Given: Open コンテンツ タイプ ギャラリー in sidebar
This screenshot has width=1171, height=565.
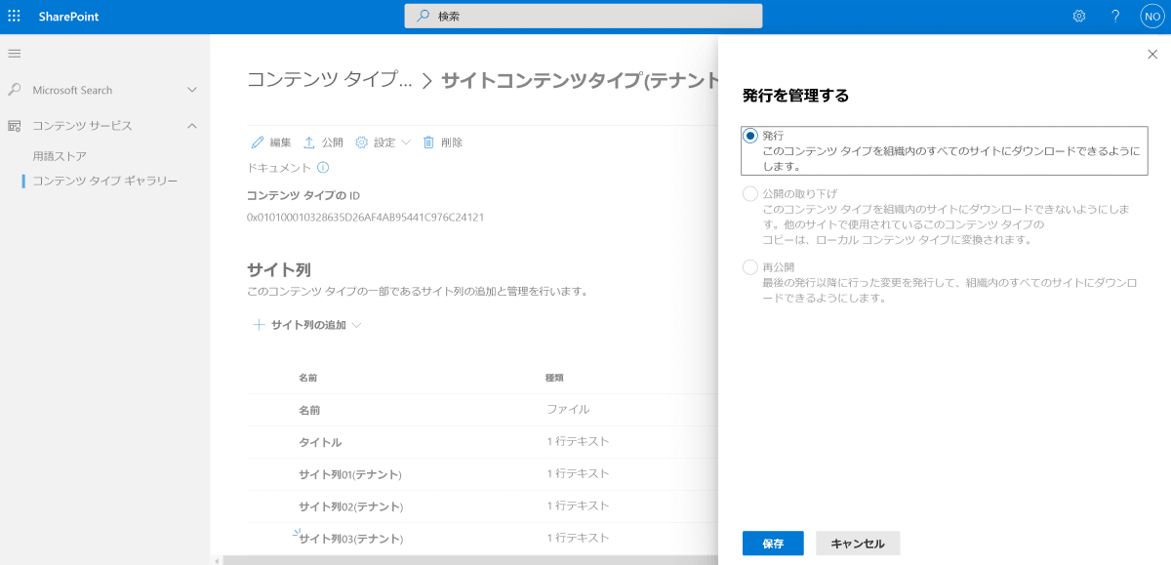Looking at the screenshot, I should [105, 181].
